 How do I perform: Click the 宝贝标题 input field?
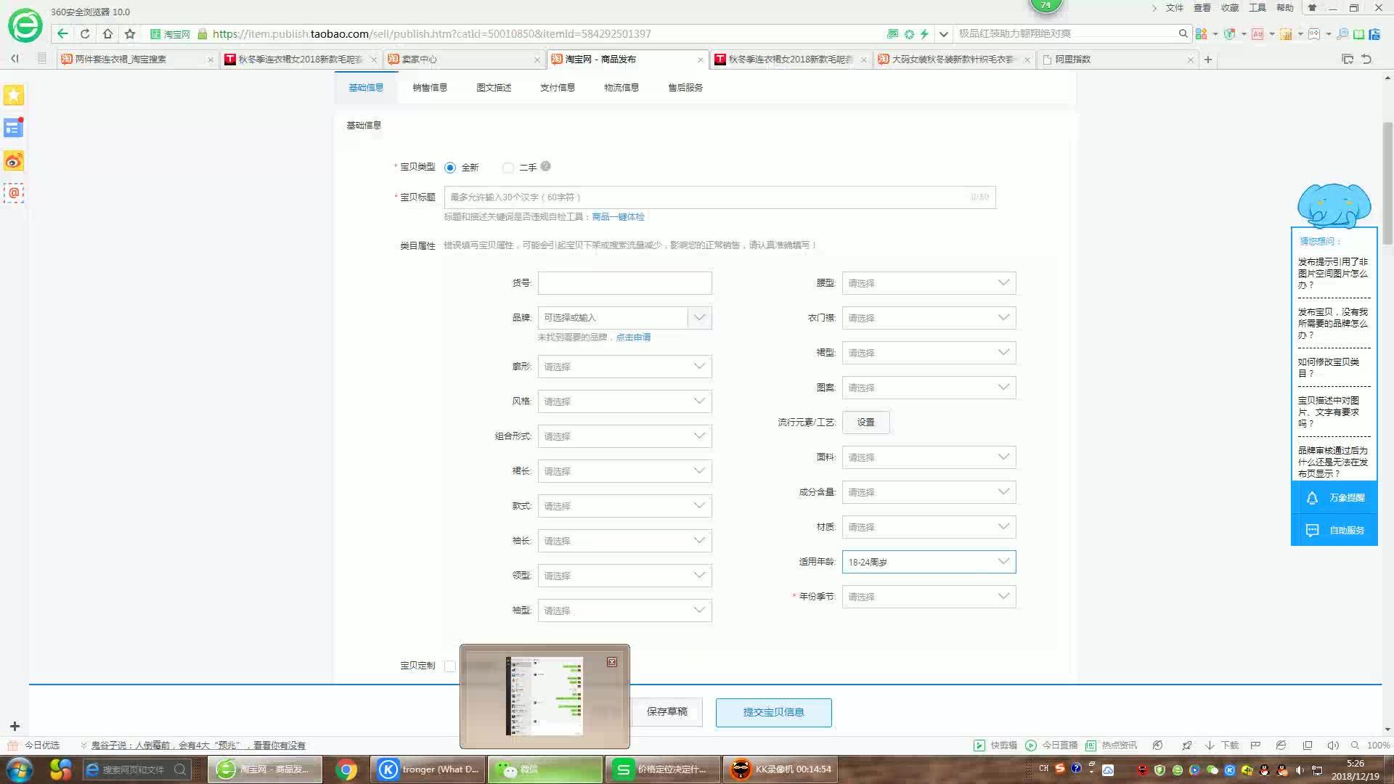pyautogui.click(x=720, y=197)
